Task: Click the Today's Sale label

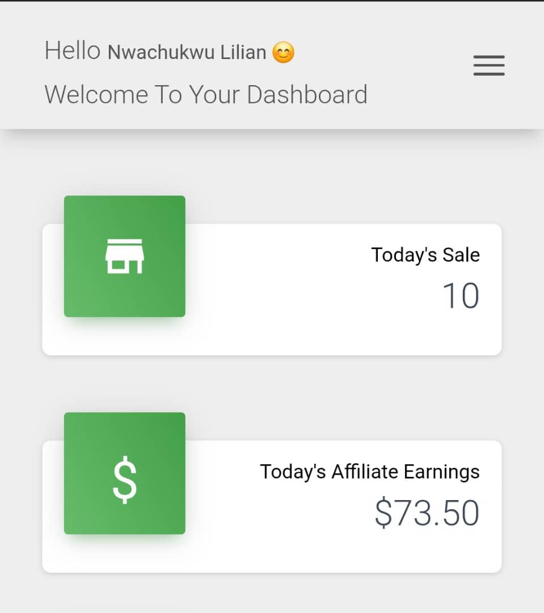Action: tap(425, 255)
